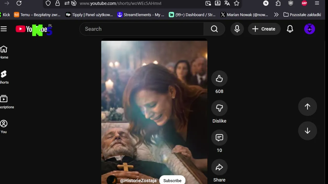
Task: Share this Short
Action: [x=219, y=167]
